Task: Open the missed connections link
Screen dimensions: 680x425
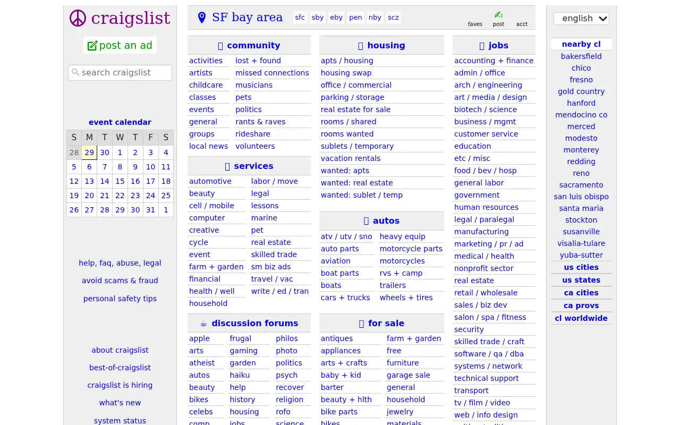Action: pos(272,73)
